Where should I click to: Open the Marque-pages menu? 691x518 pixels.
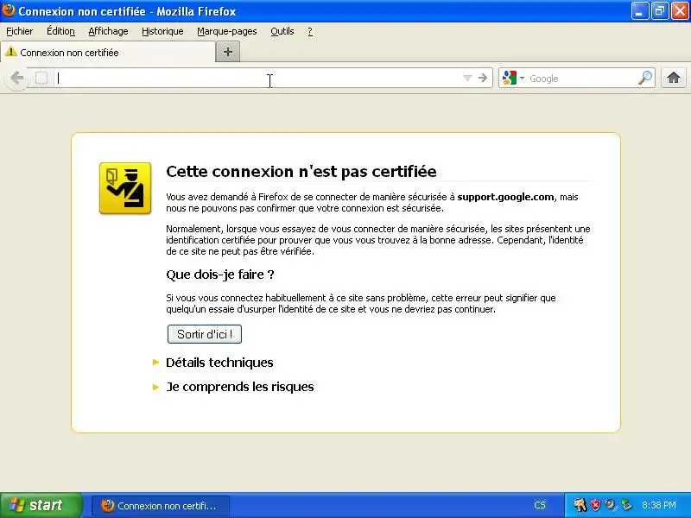click(x=227, y=31)
